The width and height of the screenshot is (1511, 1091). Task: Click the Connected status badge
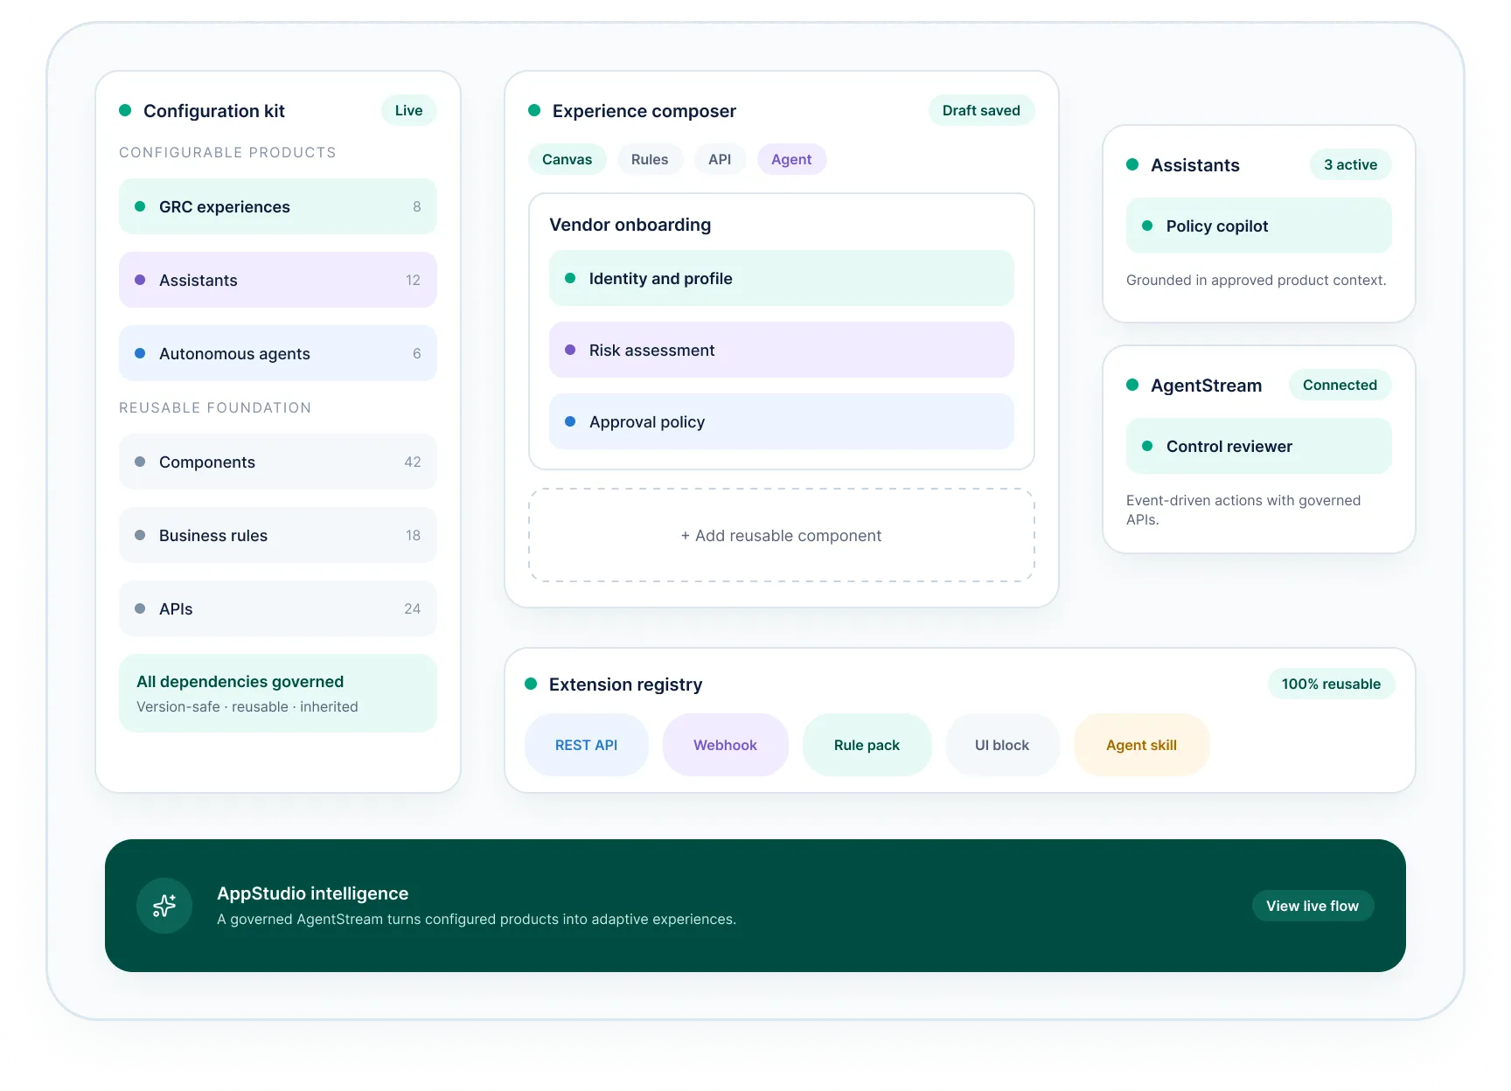point(1340,385)
